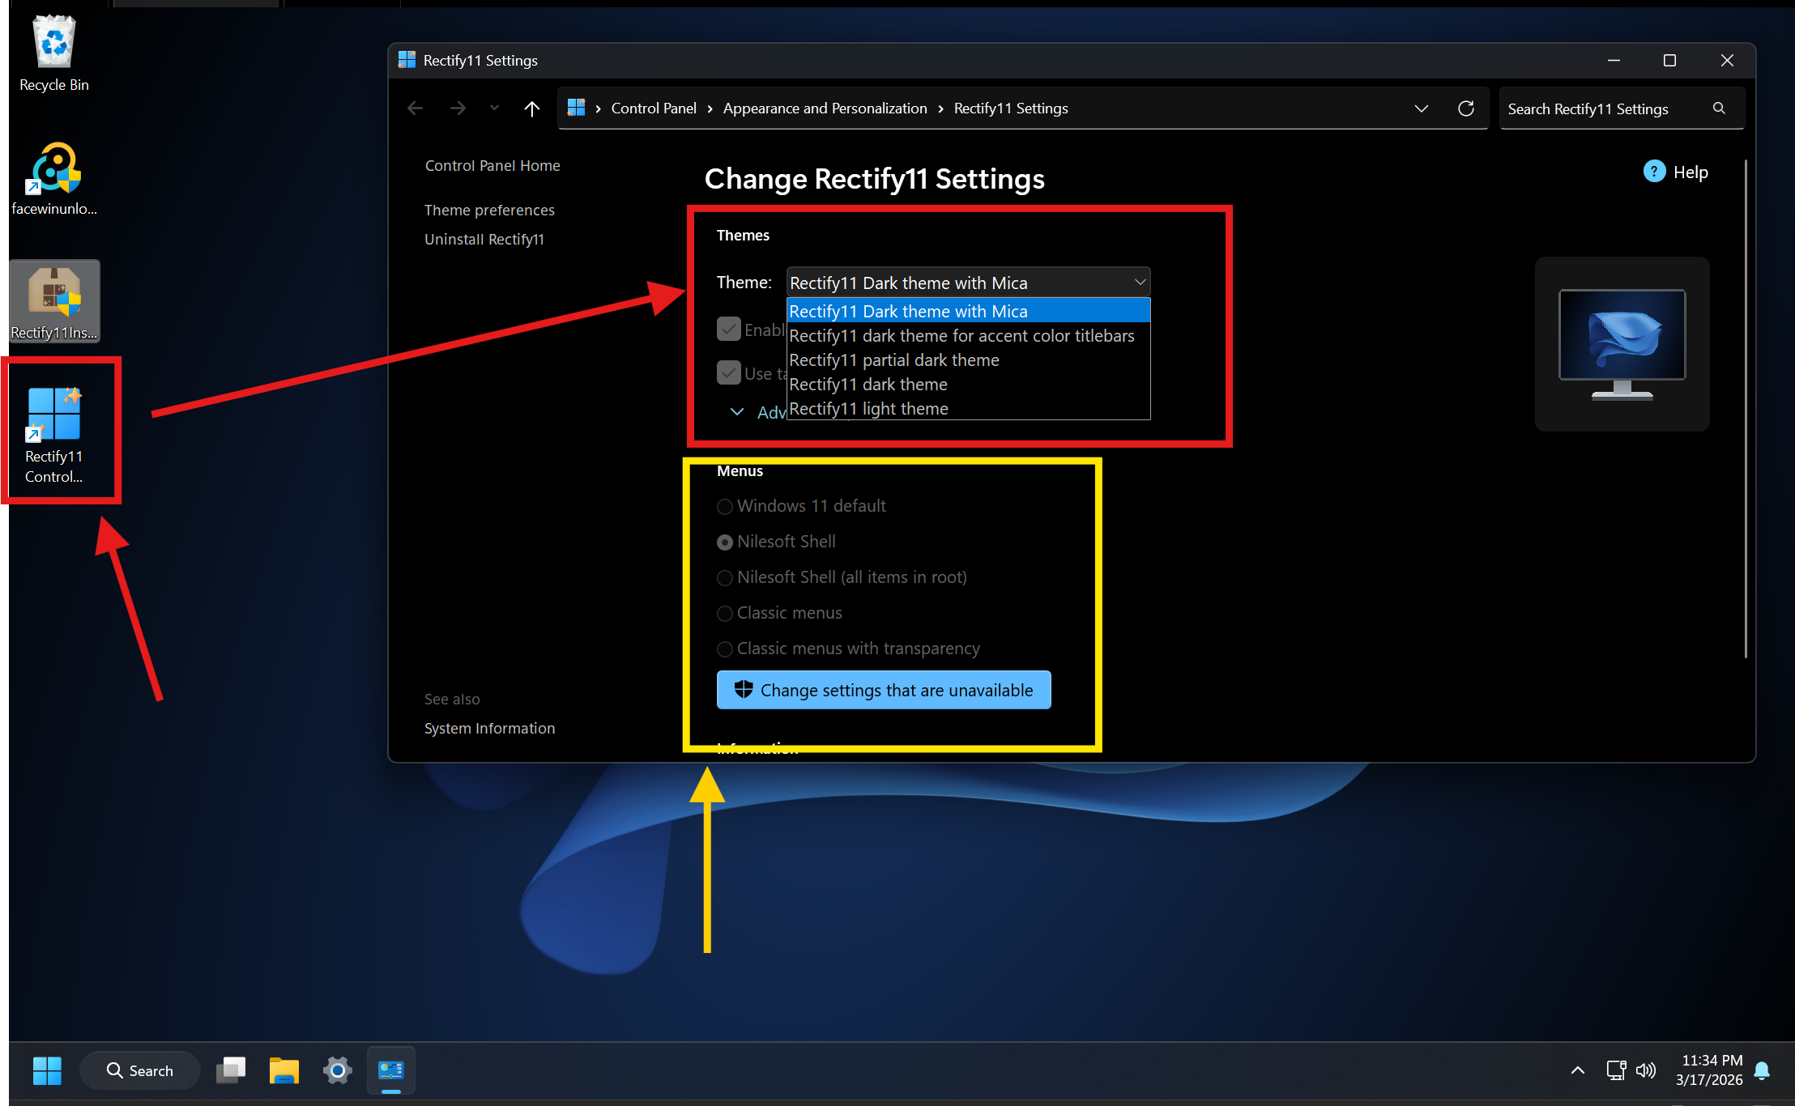Image resolution: width=1795 pixels, height=1106 pixels.
Task: Open the recent locations chevron near navigation
Action: [x=494, y=108]
